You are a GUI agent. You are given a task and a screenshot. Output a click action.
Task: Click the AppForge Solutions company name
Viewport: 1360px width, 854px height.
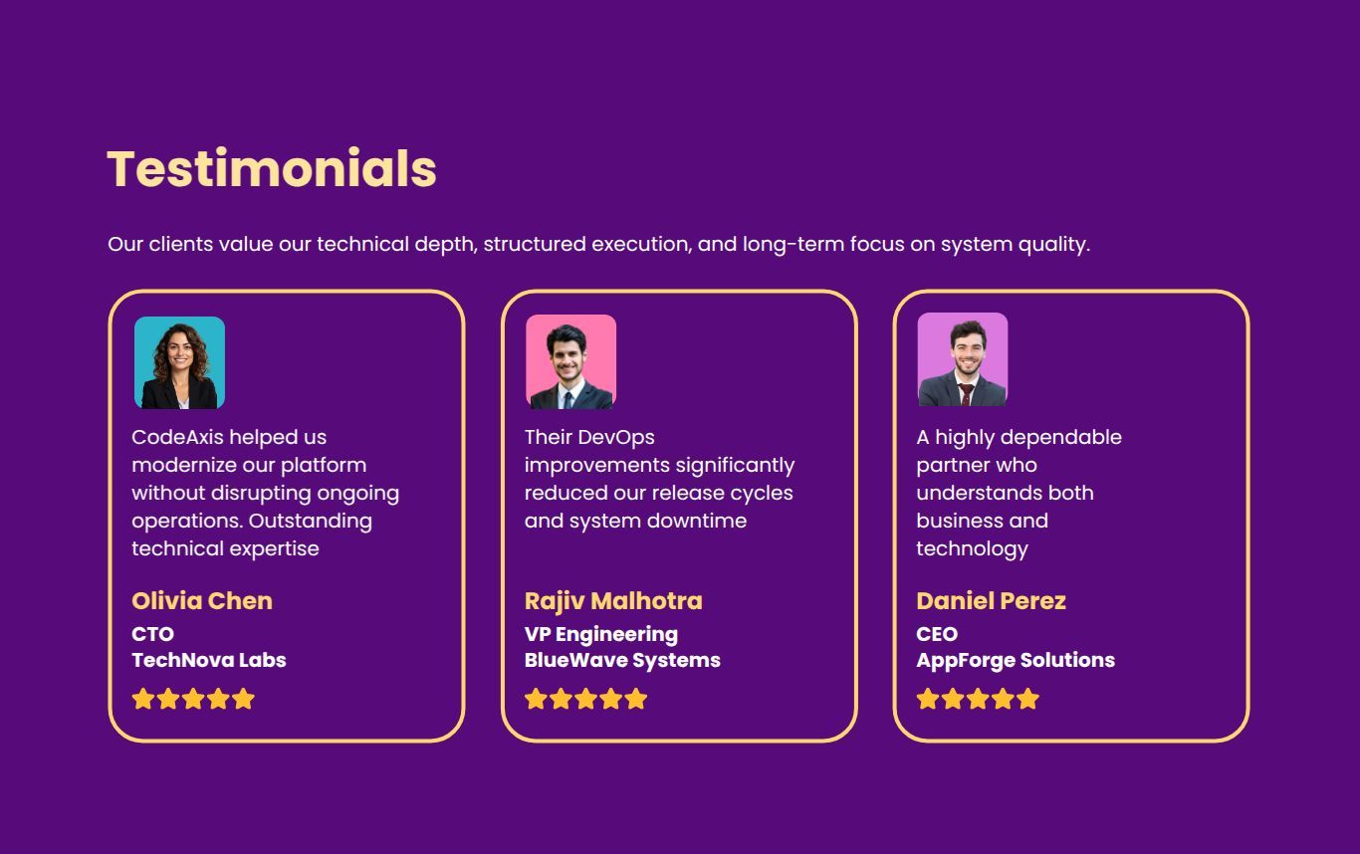click(x=1016, y=660)
